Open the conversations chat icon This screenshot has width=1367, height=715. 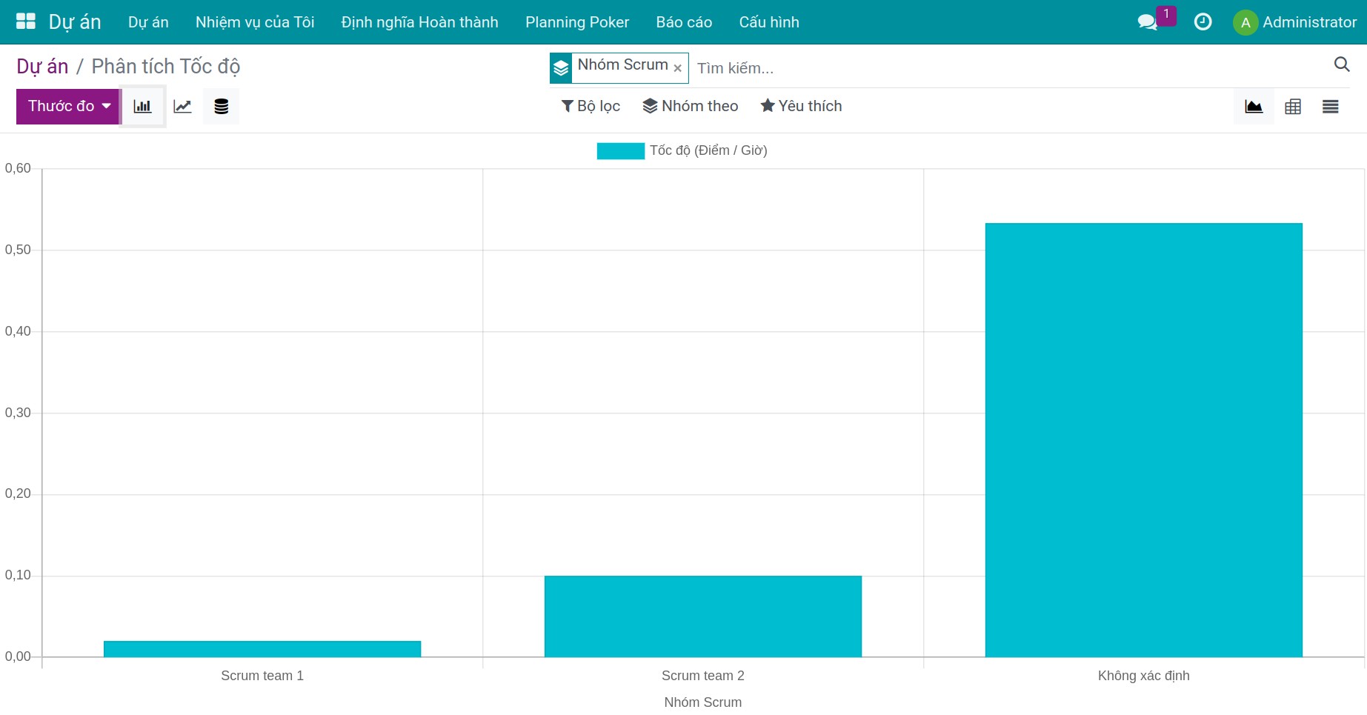(x=1148, y=22)
